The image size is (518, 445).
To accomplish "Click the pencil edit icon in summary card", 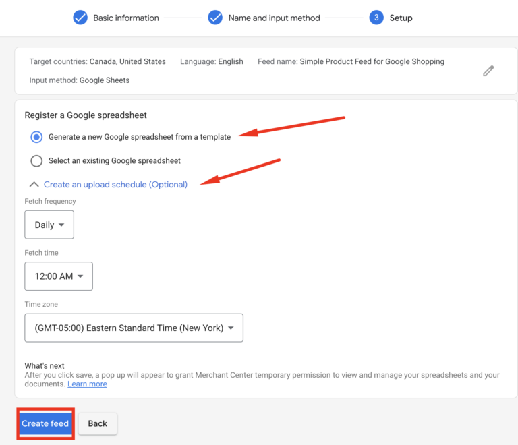I will pyautogui.click(x=488, y=71).
